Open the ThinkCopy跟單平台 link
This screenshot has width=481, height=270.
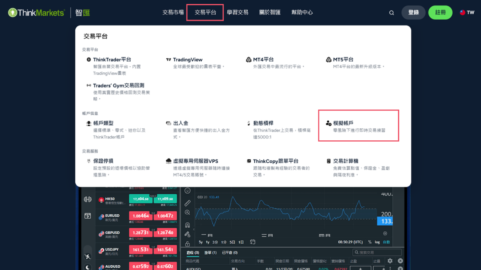pyautogui.click(x=276, y=161)
